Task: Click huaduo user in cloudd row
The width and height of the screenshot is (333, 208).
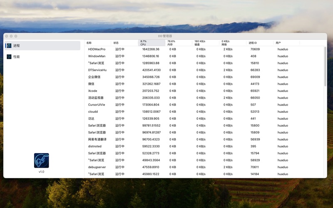Action: 283,111
